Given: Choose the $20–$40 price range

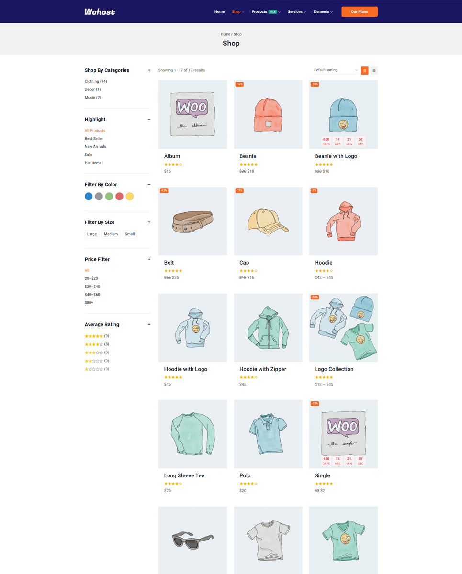Looking at the screenshot, I should (x=92, y=287).
